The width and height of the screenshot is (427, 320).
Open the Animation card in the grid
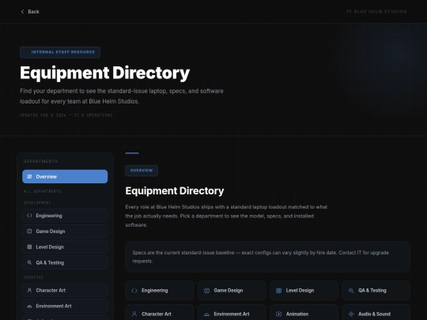(x=304, y=313)
